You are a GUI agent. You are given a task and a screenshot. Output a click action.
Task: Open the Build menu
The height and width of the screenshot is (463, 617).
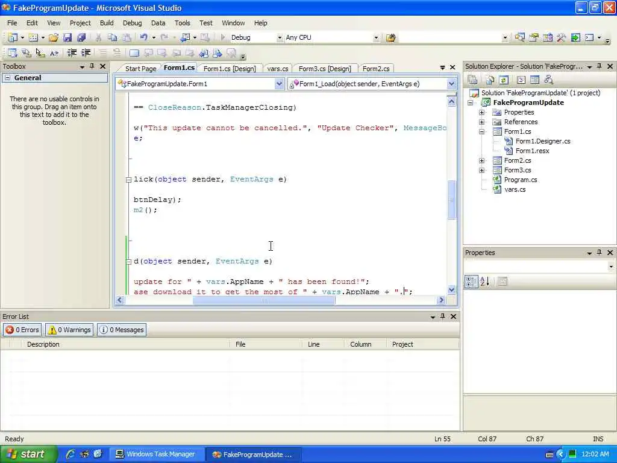click(x=107, y=23)
